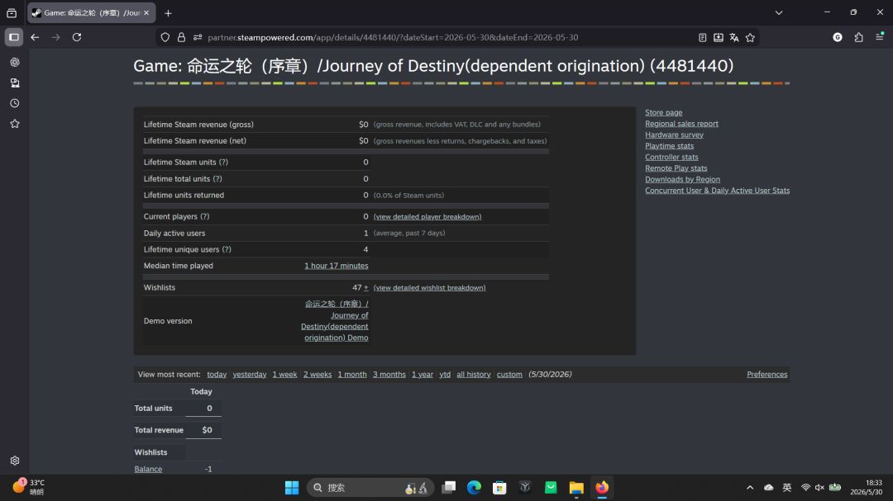Viewport: 893px width, 501px height.
Task: Open the wishlist Balance link
Action: 148,469
